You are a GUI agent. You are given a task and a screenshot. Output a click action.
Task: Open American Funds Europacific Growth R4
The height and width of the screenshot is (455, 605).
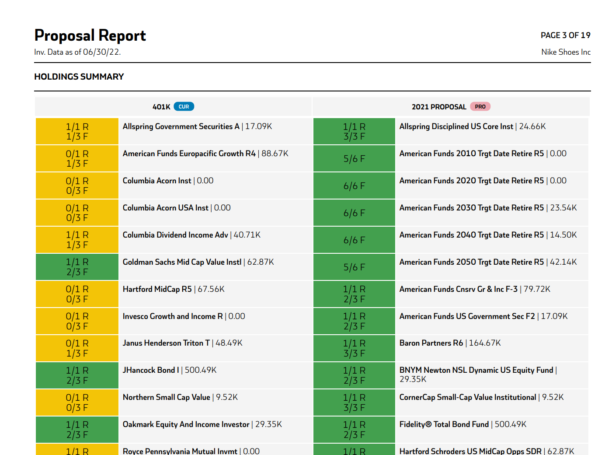click(189, 154)
